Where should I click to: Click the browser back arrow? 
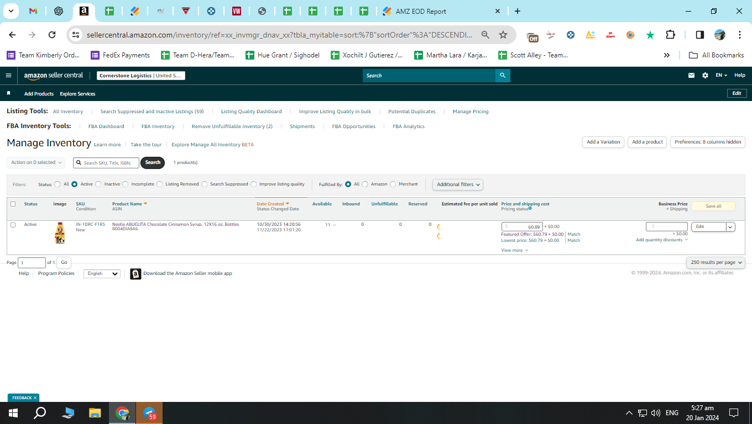[12, 35]
